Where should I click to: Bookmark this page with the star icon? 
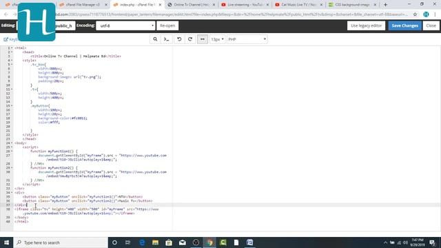415,14
